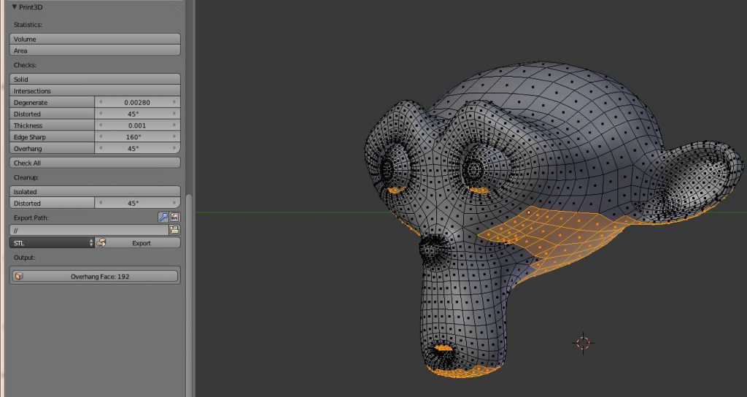Image resolution: width=747 pixels, height=397 pixels.
Task: Click the export path text field
Action: [88, 230]
